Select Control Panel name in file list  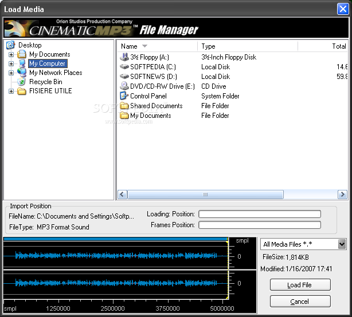[148, 96]
